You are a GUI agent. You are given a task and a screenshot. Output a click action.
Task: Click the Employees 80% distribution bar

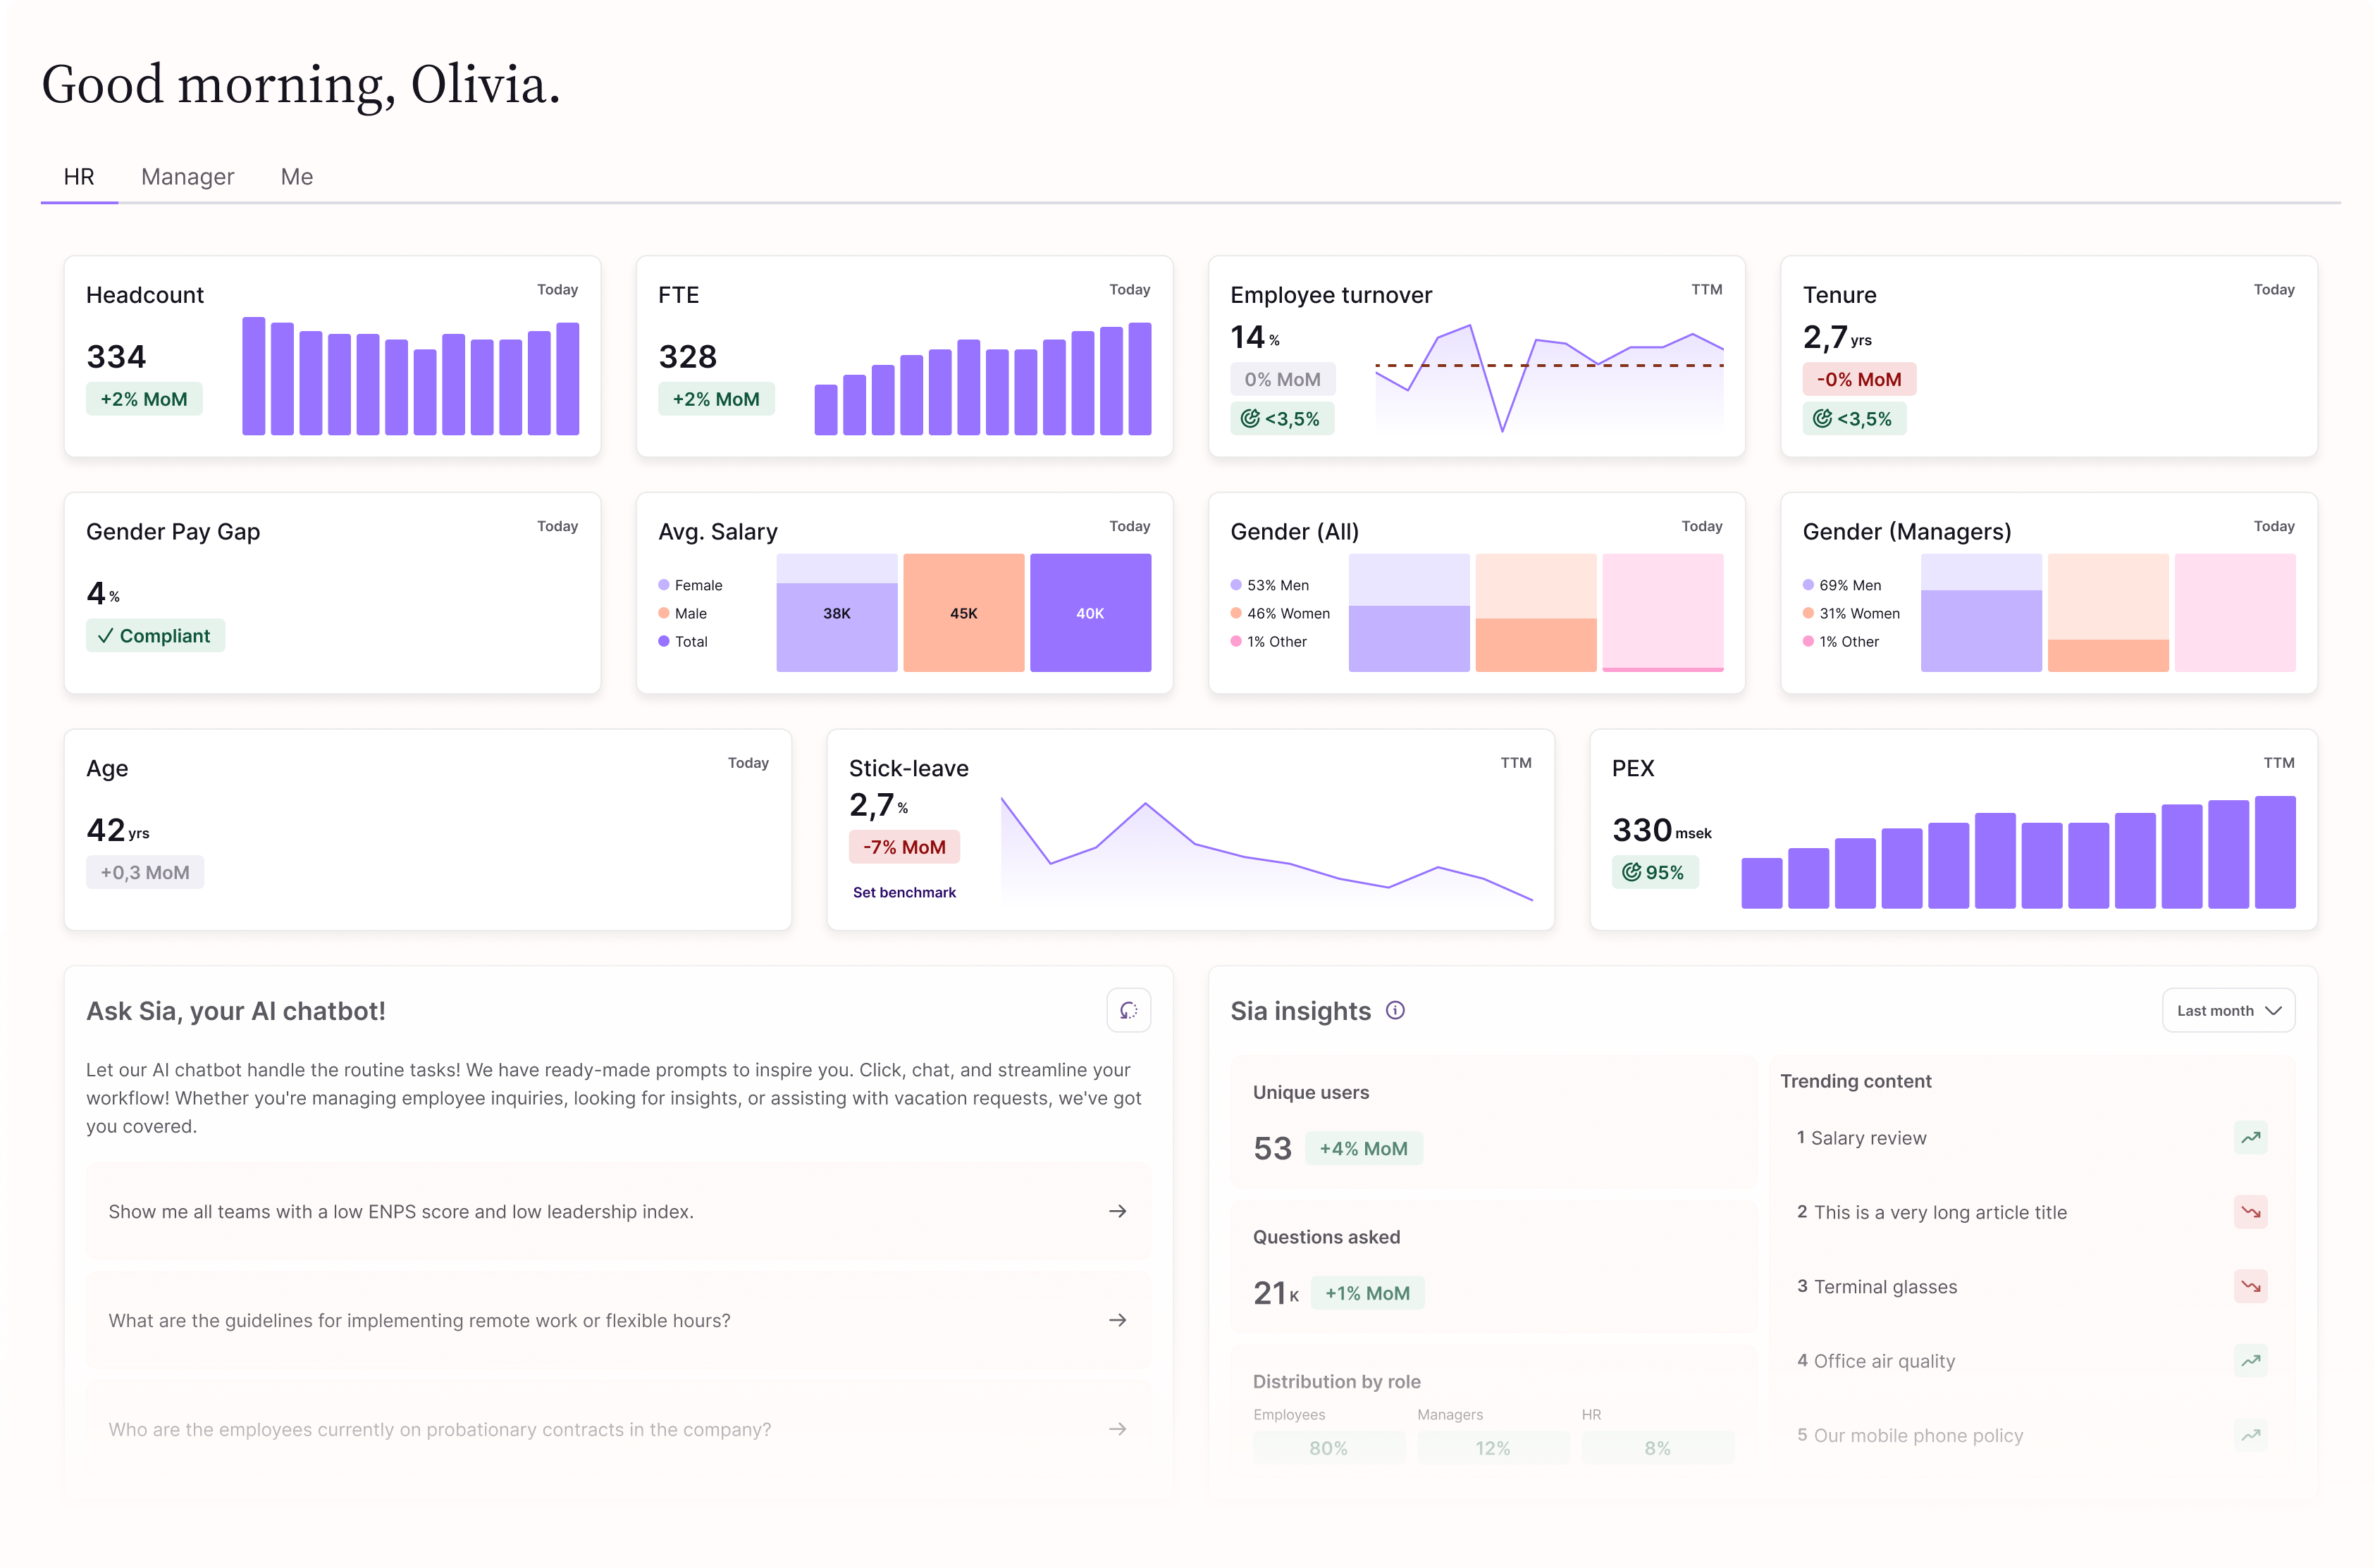click(1328, 1447)
